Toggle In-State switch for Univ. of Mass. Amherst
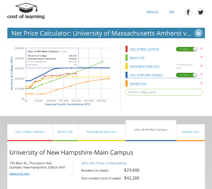Image resolution: width=212 pixels, height=189 pixels. coord(187,49)
